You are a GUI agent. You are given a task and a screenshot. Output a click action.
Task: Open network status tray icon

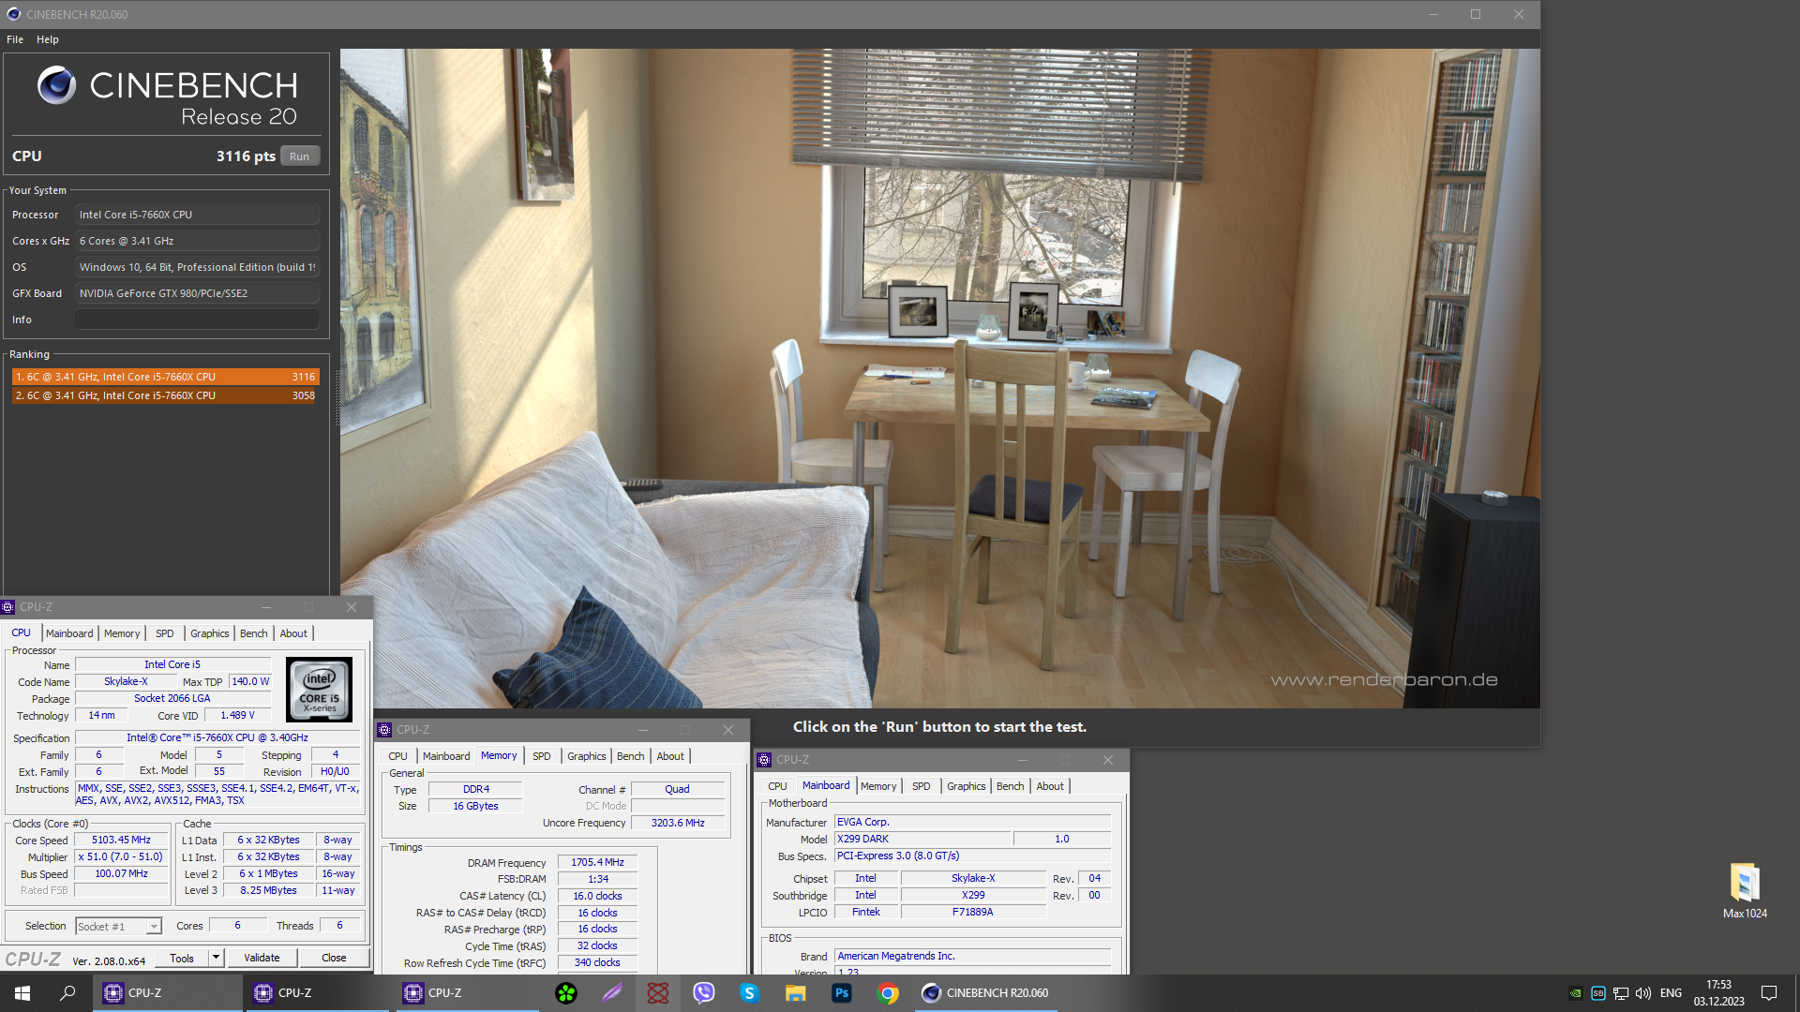(x=1620, y=993)
